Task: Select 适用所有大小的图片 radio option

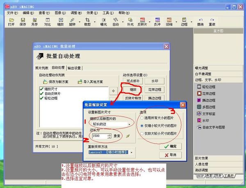Action: click(142, 118)
